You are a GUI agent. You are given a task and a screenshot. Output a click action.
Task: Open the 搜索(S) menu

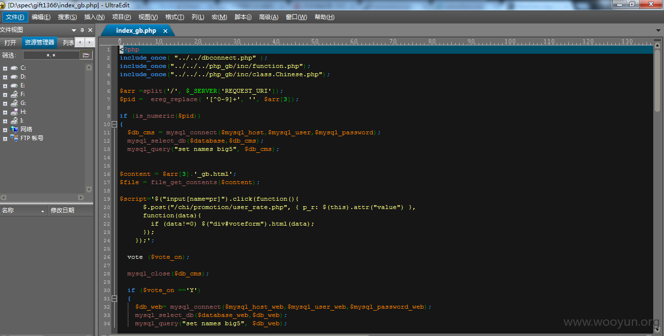tap(67, 17)
